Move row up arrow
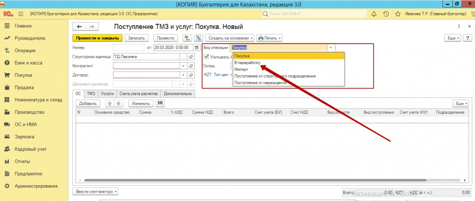The width and height of the screenshot is (475, 201). pos(110,103)
